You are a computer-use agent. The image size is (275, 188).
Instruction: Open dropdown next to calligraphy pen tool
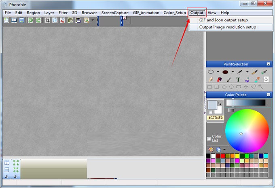[x=247, y=72]
